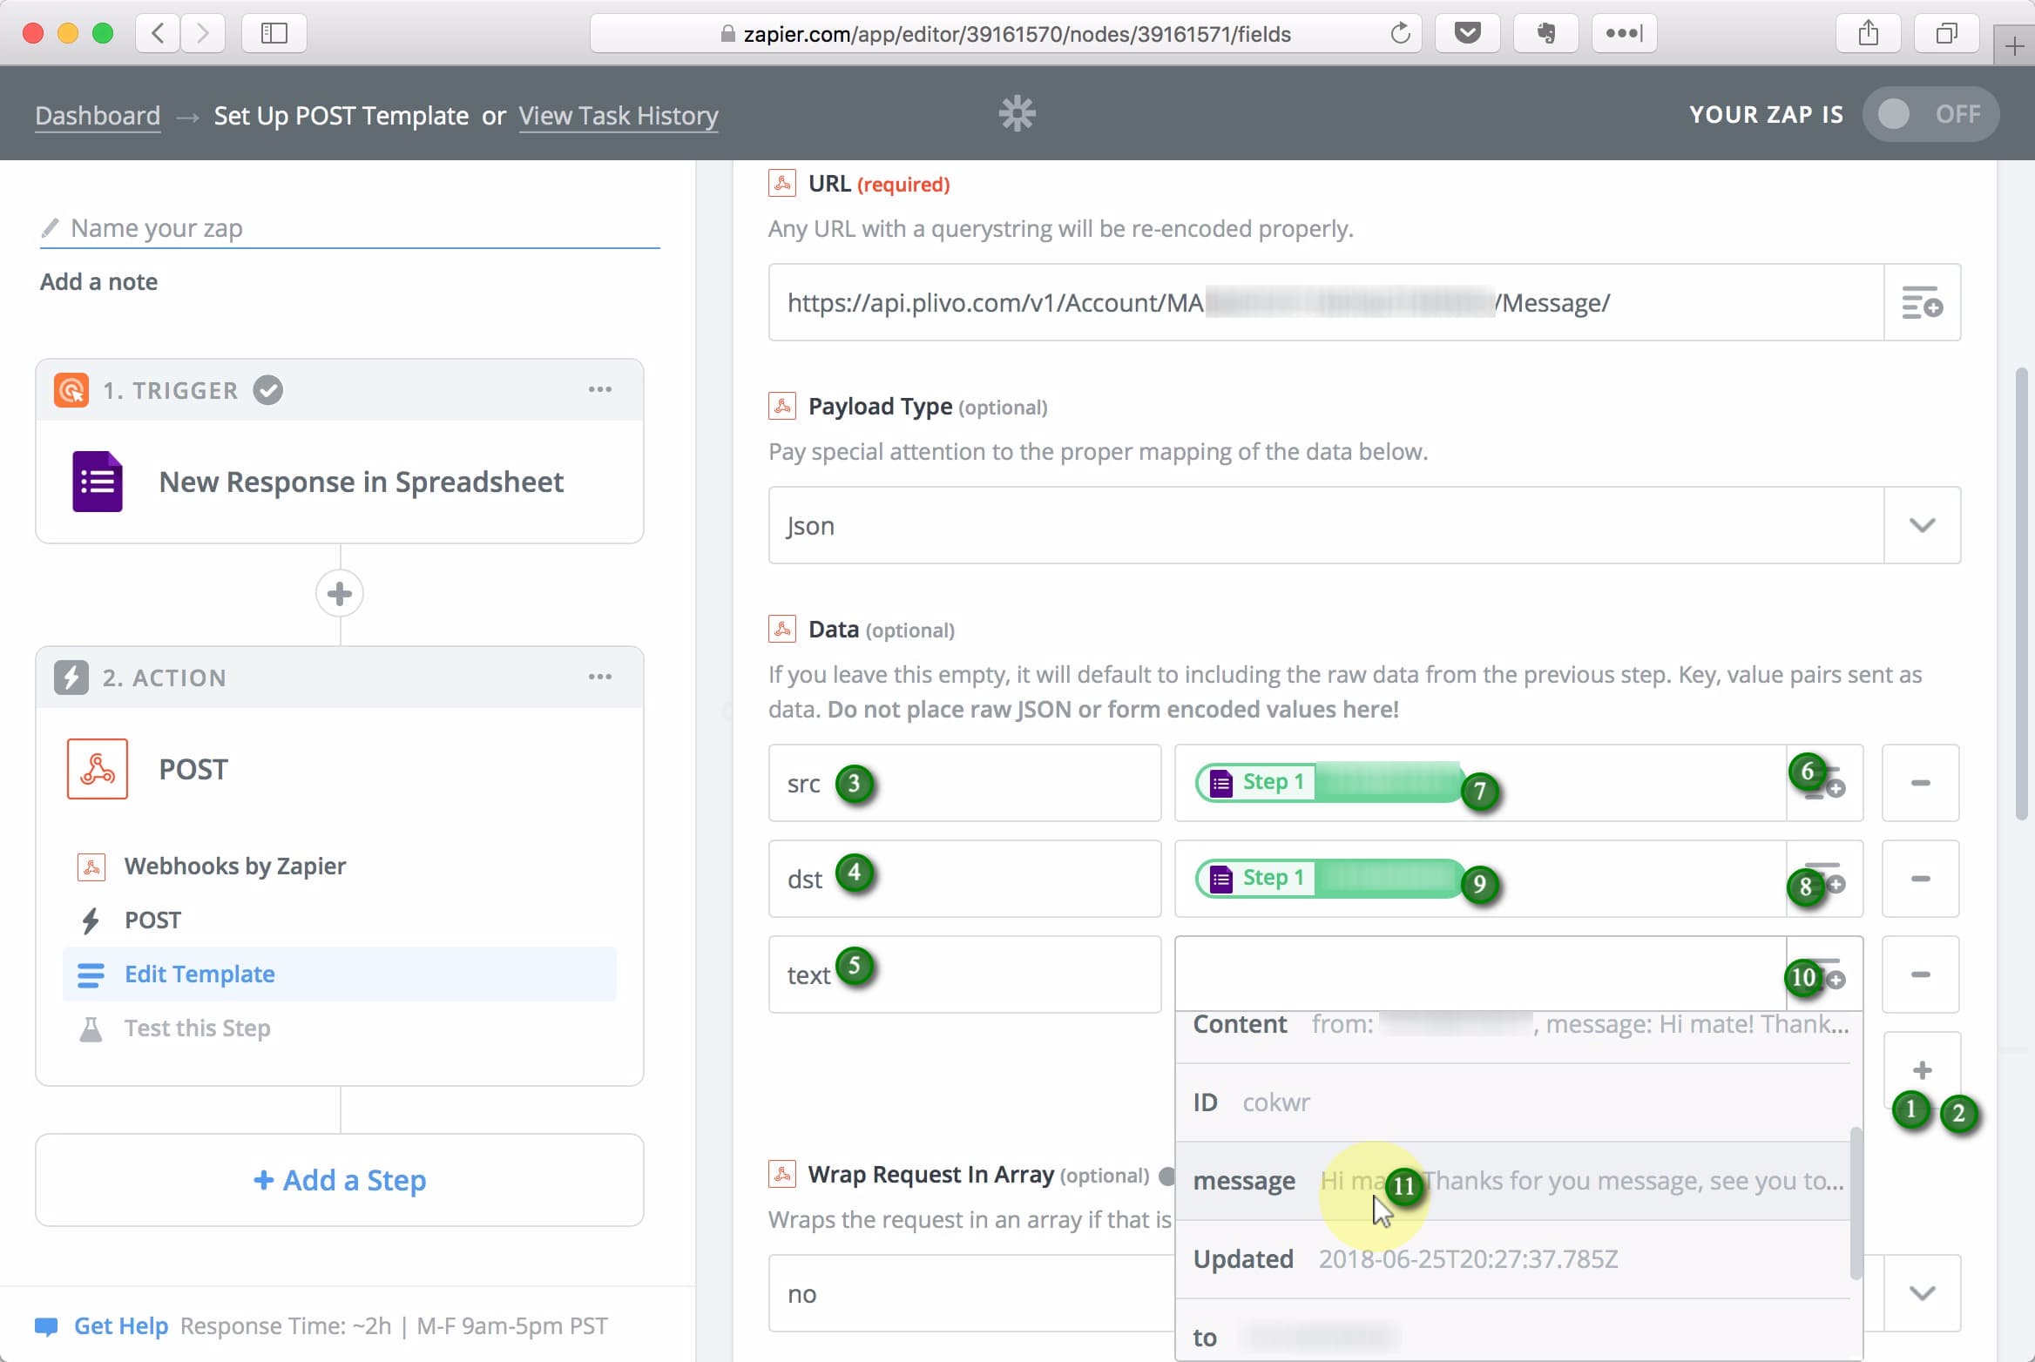
Task: Choose Updated from field list
Action: point(1513,1259)
